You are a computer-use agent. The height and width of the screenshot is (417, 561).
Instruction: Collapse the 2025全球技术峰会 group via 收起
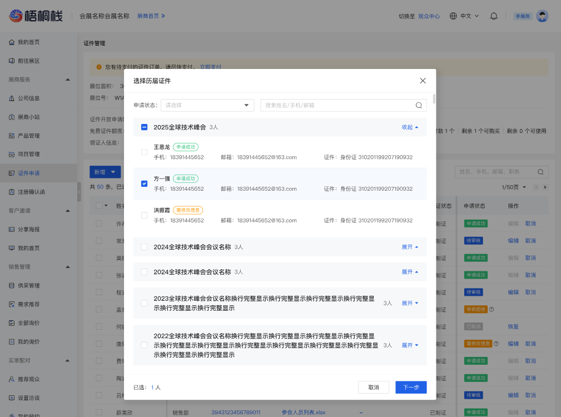pyautogui.click(x=410, y=127)
